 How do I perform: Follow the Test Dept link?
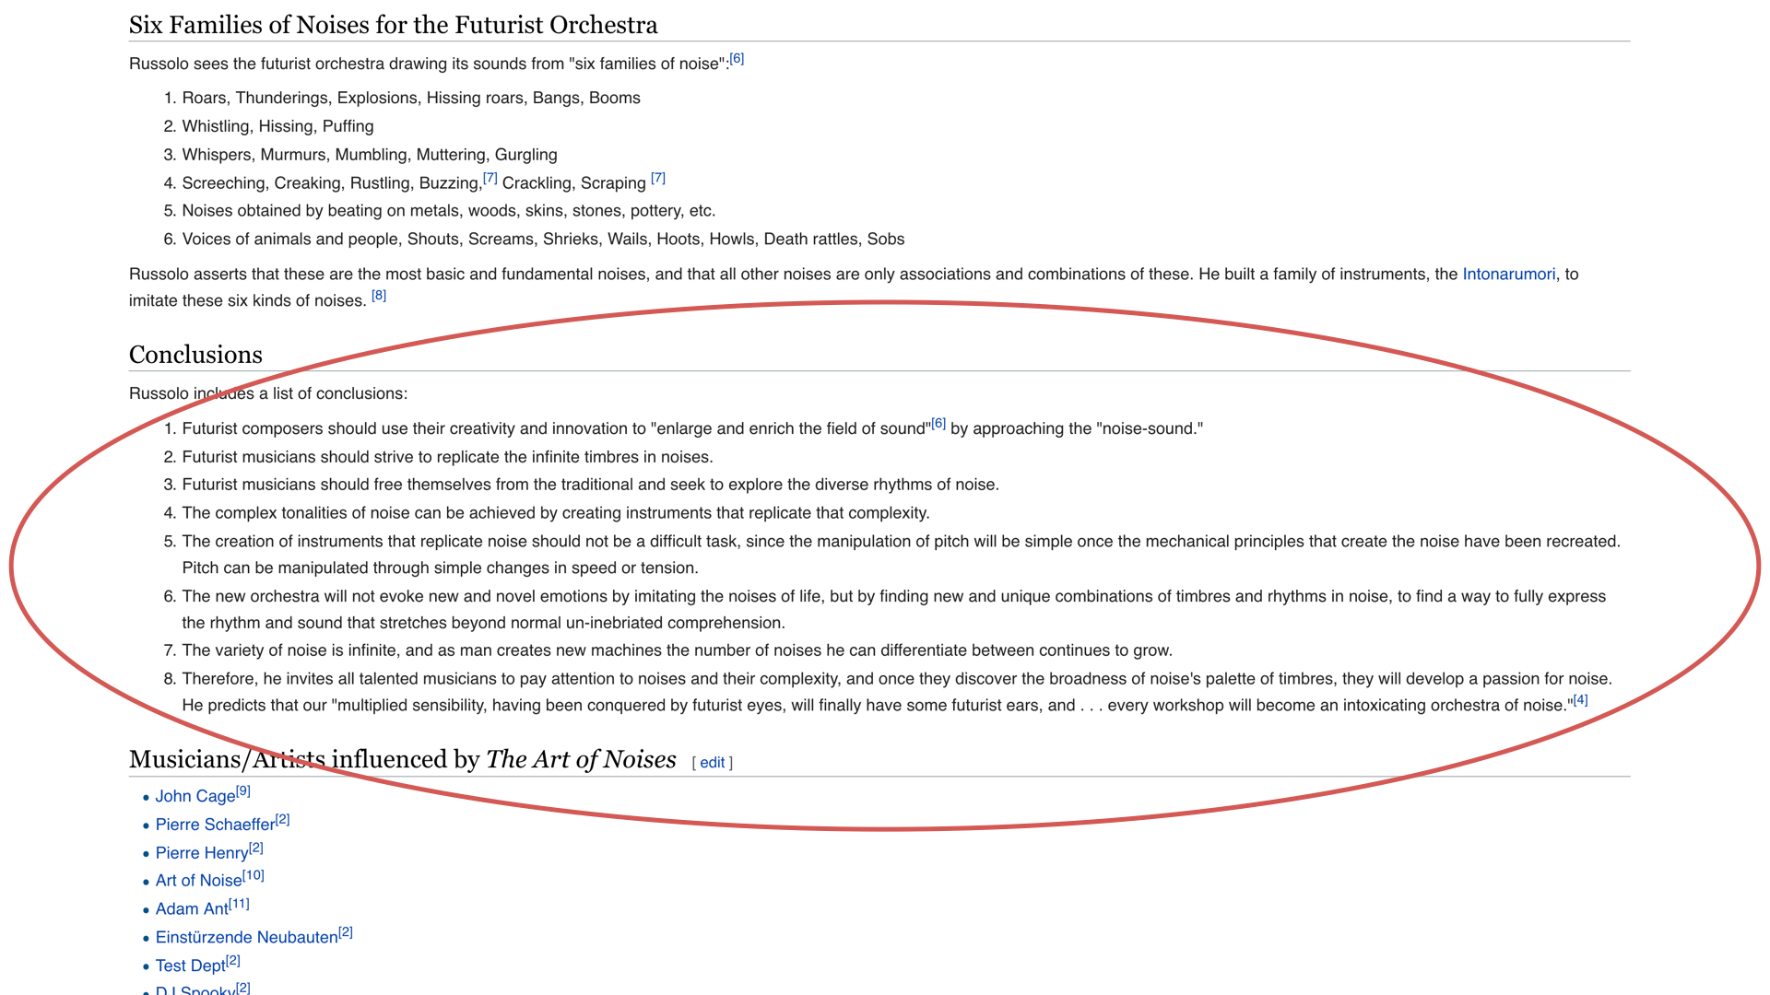click(x=190, y=966)
